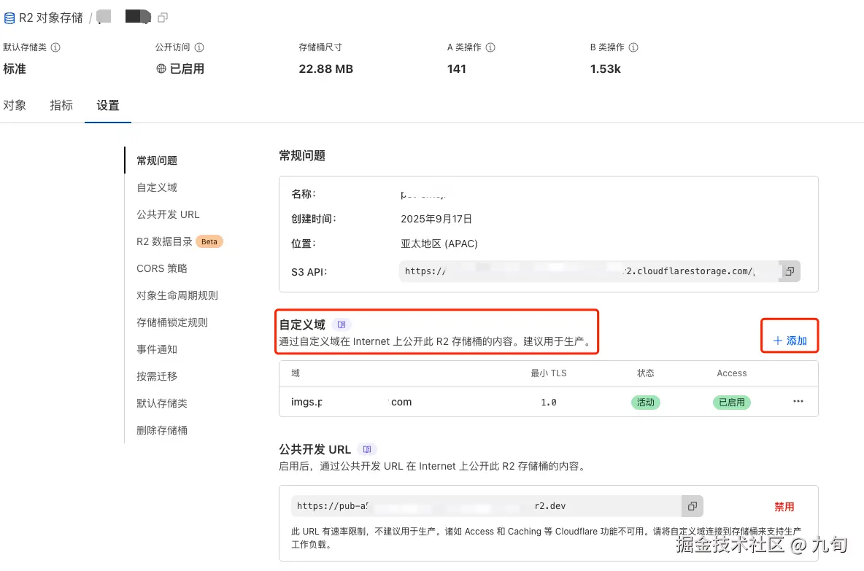864x571 pixels.
Task: Open info tooltip beside 公开访问
Action: (x=199, y=47)
